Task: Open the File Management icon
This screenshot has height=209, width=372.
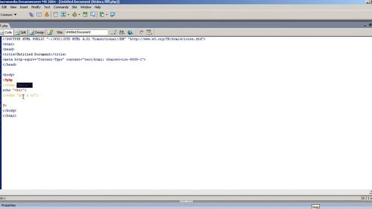Action: tap(121, 33)
